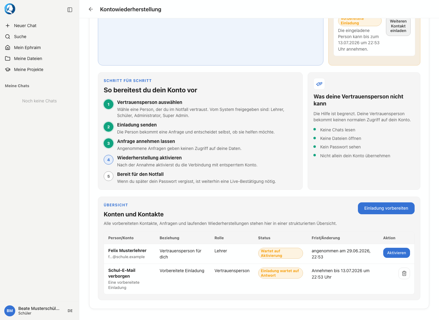Open the Beate Musterschül... profile menu
The height and width of the screenshot is (320, 439).
click(x=39, y=311)
